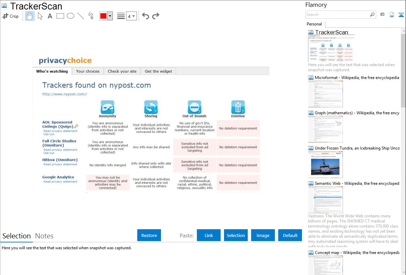Click the line thickness icon
The height and width of the screenshot is (275, 406).
tap(121, 16)
